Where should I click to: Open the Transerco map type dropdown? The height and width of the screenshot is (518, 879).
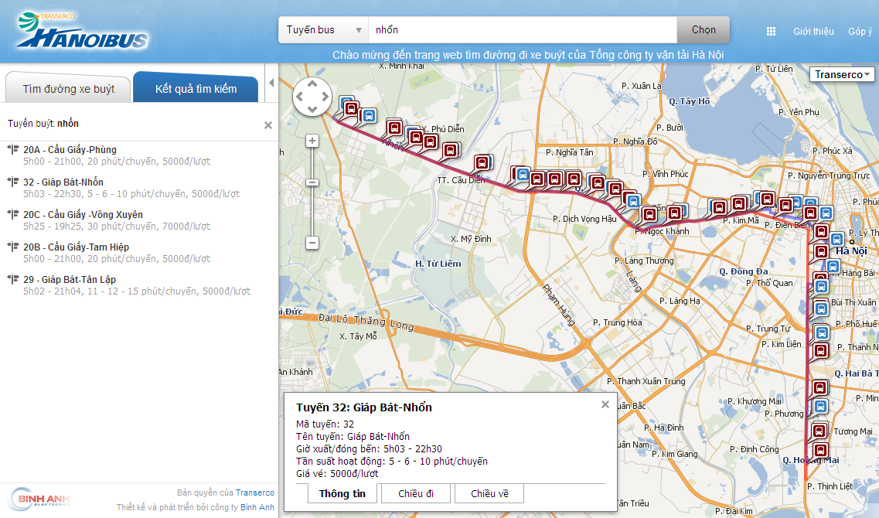842,74
